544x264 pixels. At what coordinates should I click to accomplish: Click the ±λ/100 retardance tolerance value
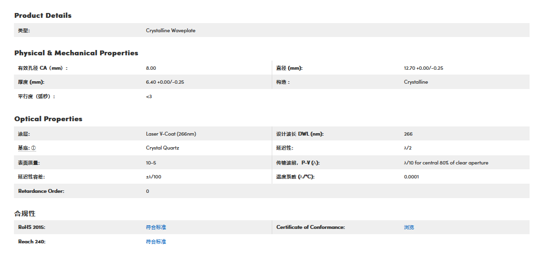pos(153,176)
